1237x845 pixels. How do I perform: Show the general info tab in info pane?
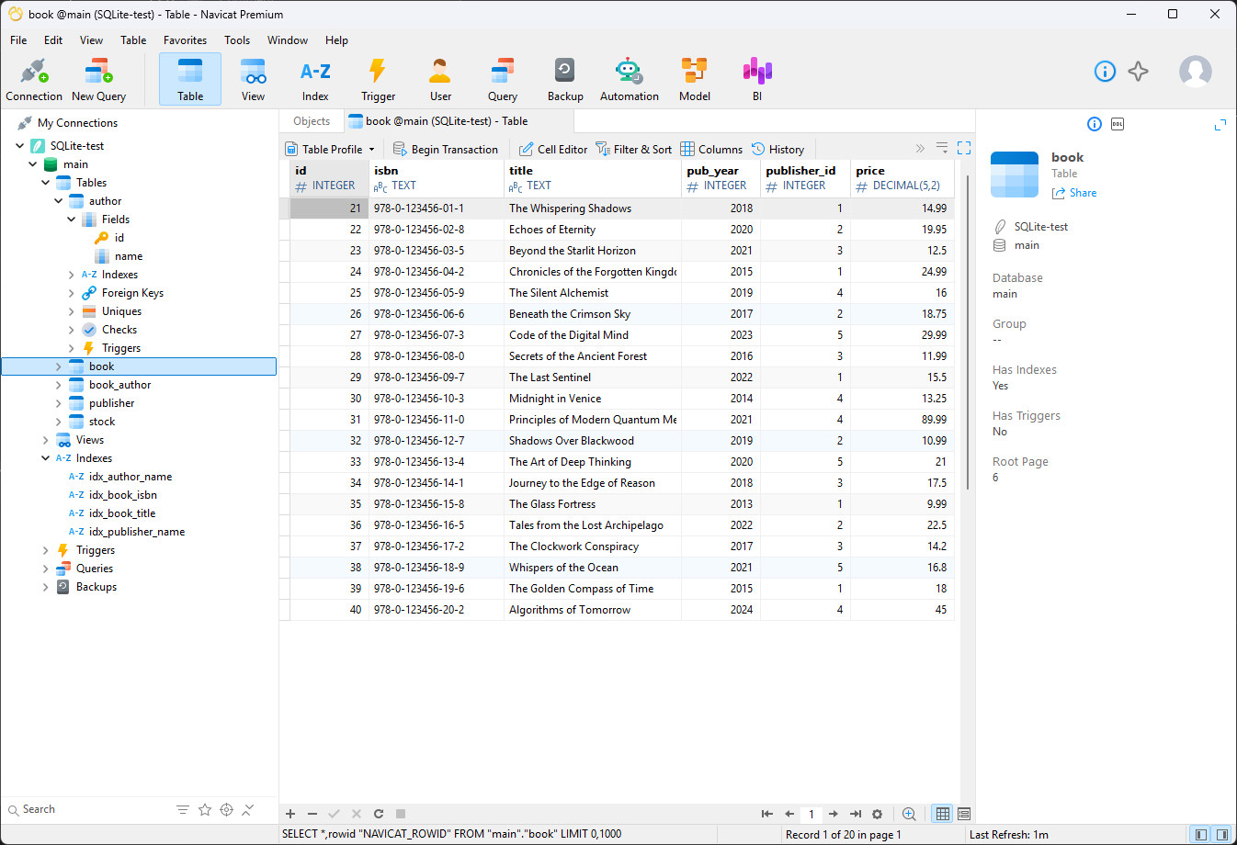[x=1094, y=124]
